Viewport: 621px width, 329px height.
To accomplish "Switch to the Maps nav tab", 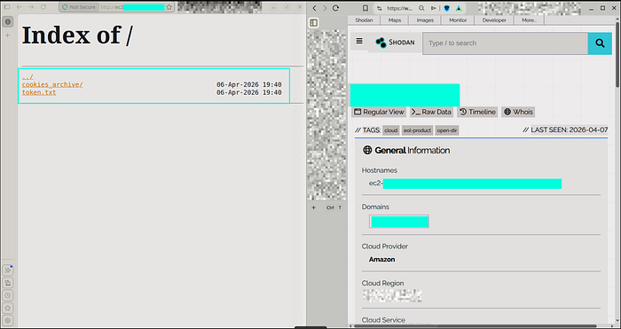I will coord(395,20).
